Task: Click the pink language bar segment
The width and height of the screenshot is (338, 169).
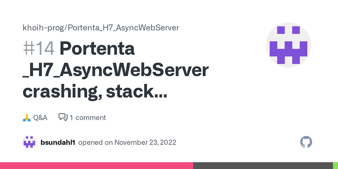Action: 97,166
